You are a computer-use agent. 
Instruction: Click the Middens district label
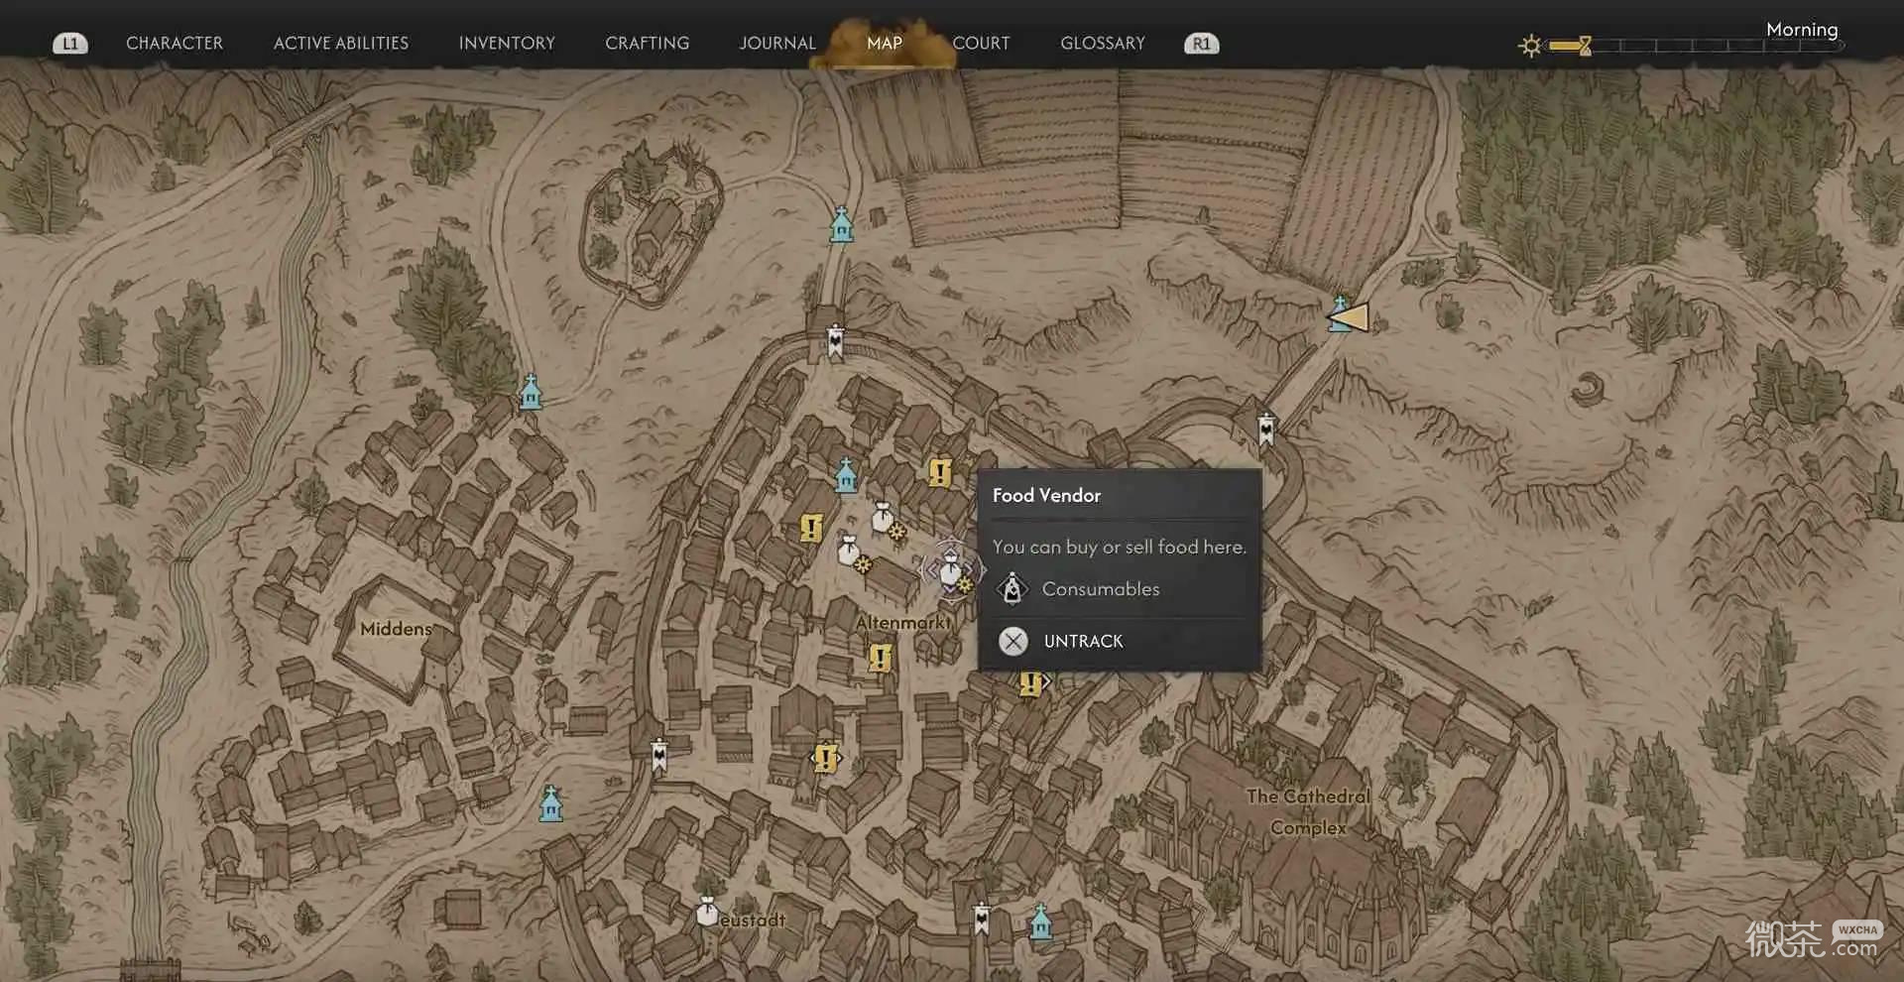tap(397, 629)
